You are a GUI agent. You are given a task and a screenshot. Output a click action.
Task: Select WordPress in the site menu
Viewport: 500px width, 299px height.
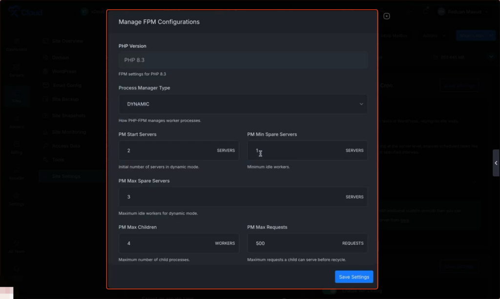[x=64, y=71]
